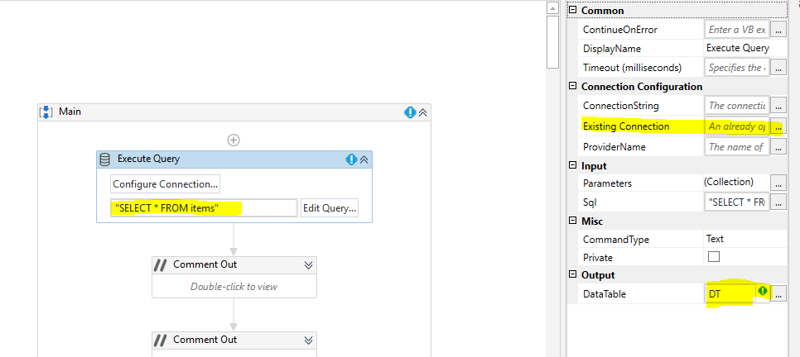Click the SELECT * FROM items query field
The image size is (800, 357).
coord(203,208)
